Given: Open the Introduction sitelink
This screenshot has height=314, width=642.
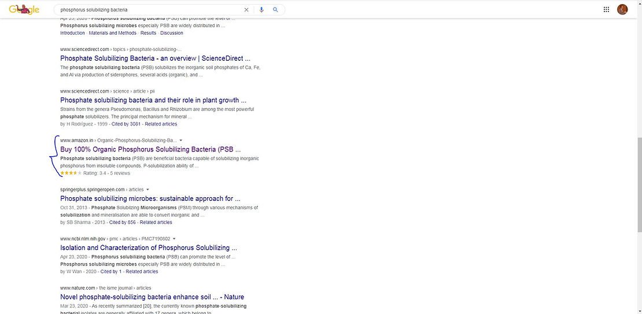Looking at the screenshot, I should 72,33.
